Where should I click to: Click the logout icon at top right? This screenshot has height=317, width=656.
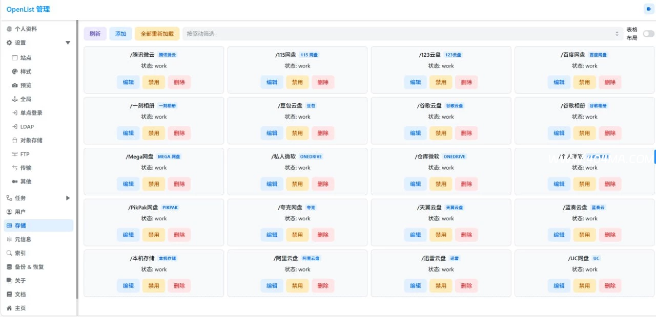(x=648, y=9)
